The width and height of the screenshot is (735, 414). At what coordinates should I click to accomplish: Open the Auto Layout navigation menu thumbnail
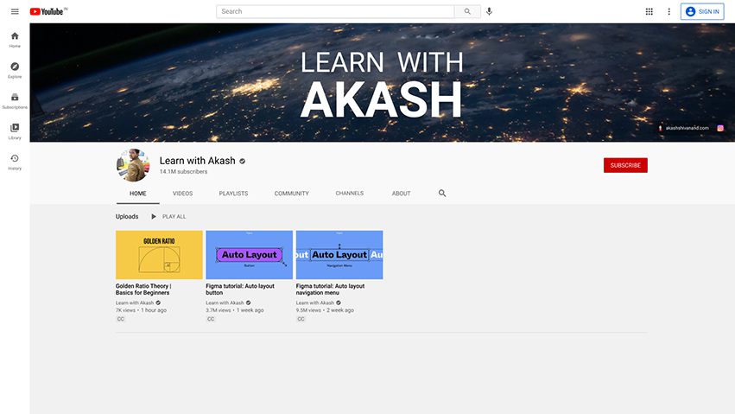(339, 255)
